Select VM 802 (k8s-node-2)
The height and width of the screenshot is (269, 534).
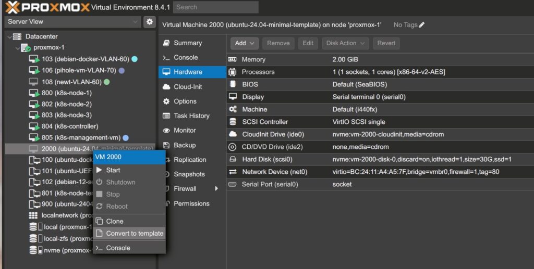tap(80, 104)
